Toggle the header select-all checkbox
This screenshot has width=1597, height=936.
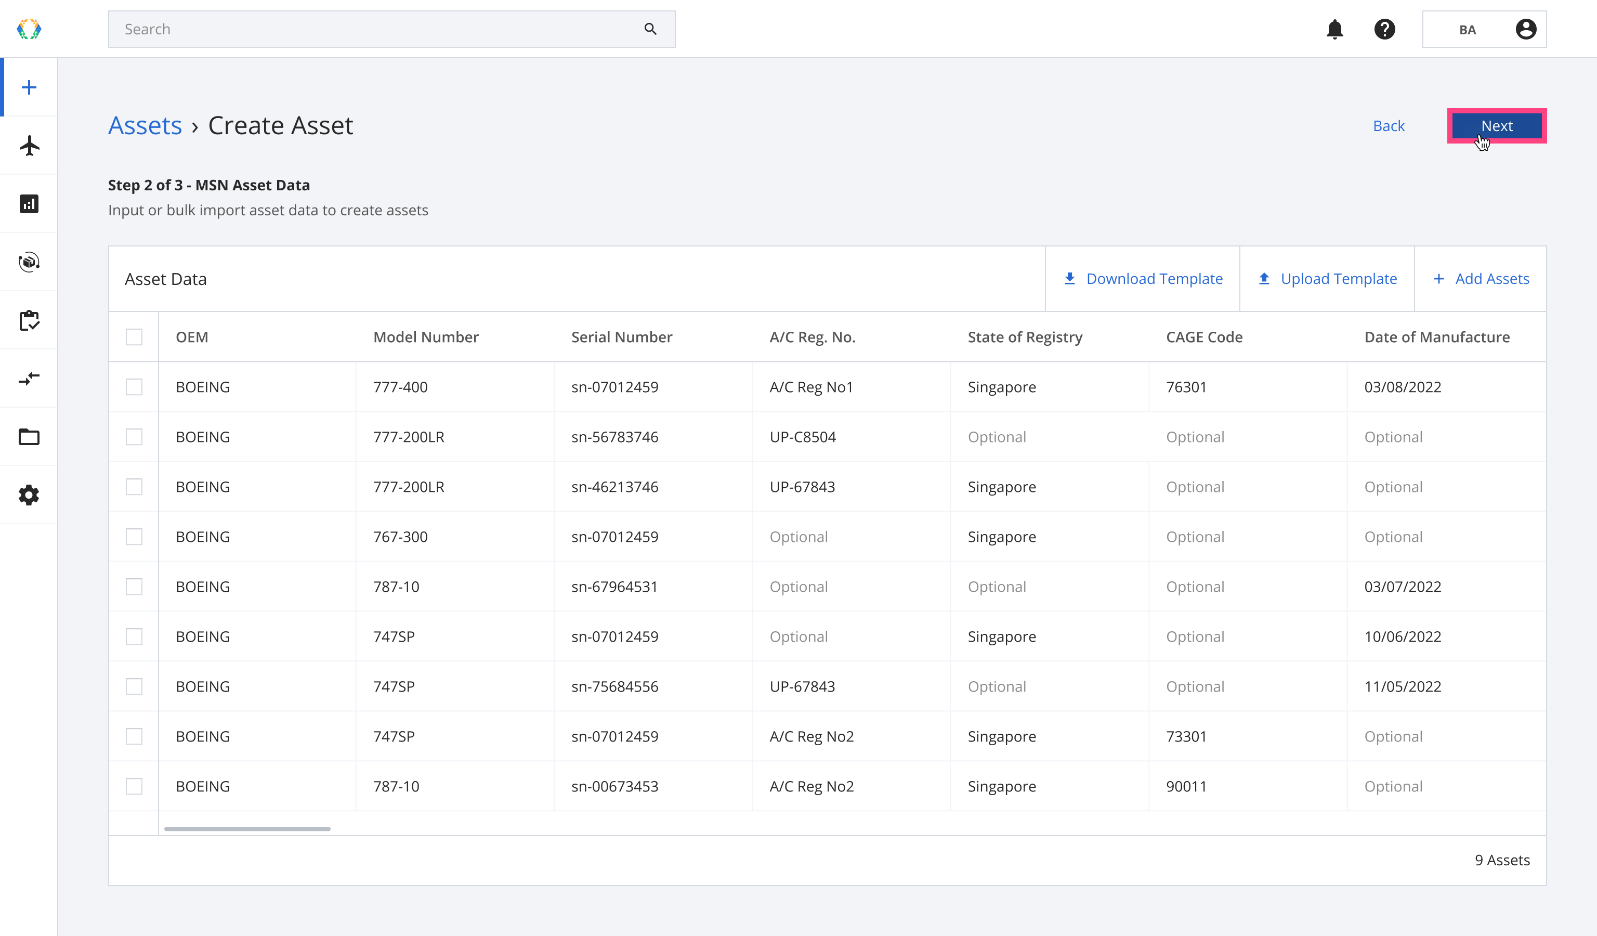coord(134,336)
